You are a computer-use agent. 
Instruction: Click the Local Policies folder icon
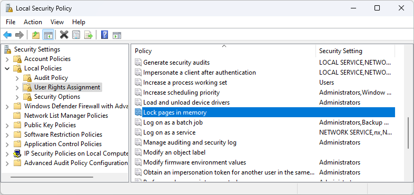17,68
